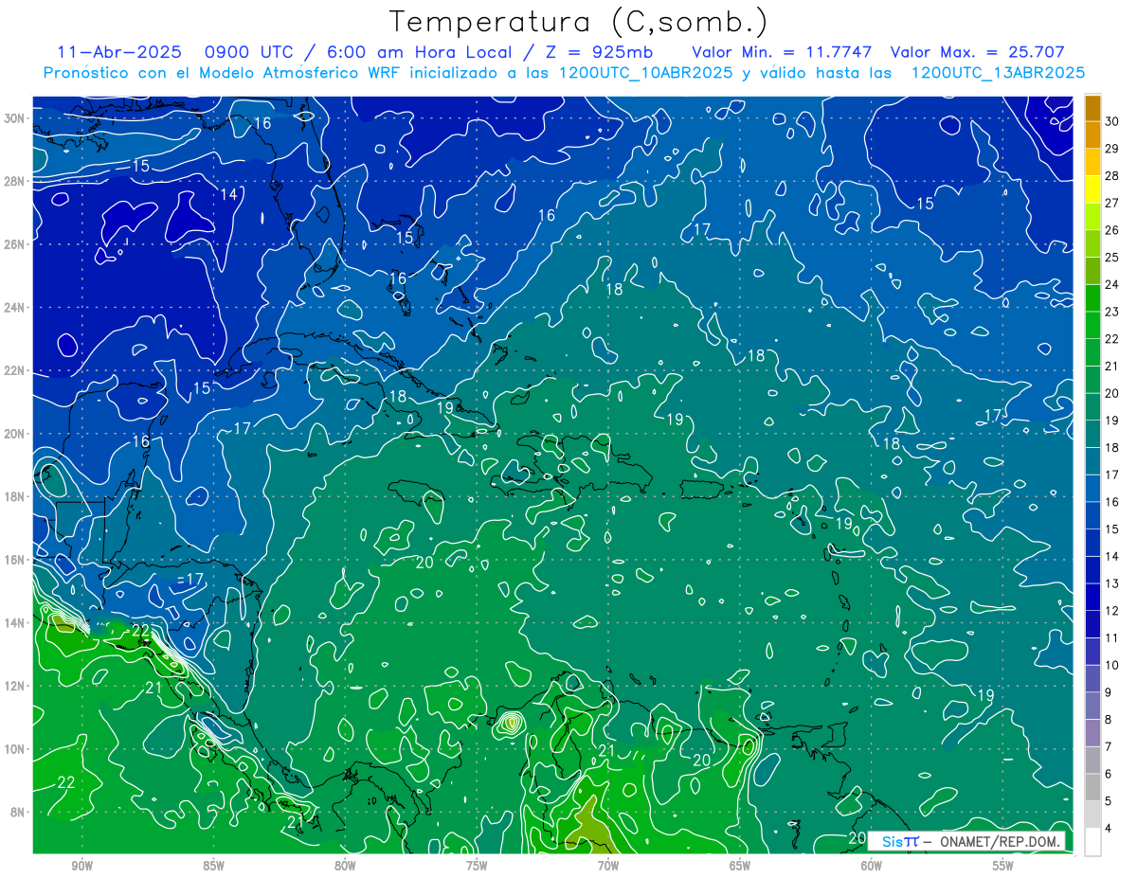
Task: Click the blue colorbar segment between 14 and 15
Action: tap(1092, 542)
